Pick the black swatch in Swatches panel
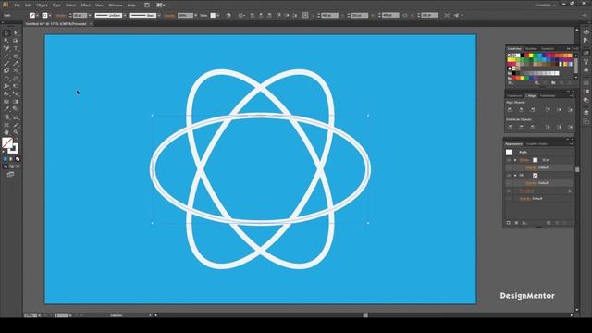Image resolution: width=592 pixels, height=333 pixels. point(523,55)
